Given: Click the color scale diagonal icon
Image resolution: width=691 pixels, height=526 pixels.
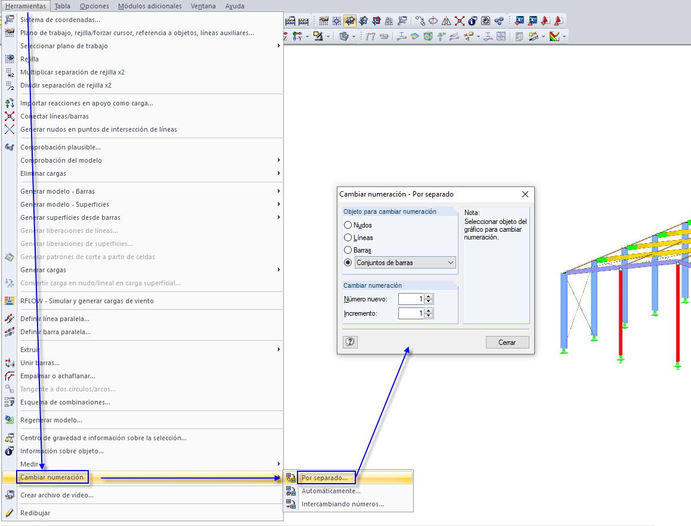Looking at the screenshot, I should click(554, 36).
